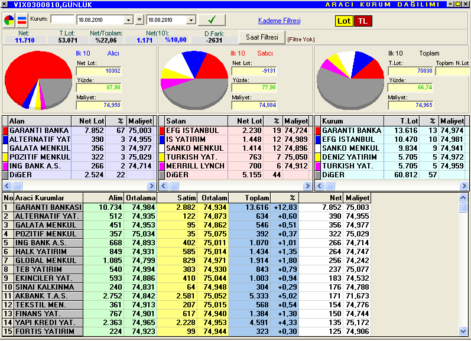The width and height of the screenshot is (471, 341).
Task: Open the Kademe Filtresi link
Action: (280, 21)
